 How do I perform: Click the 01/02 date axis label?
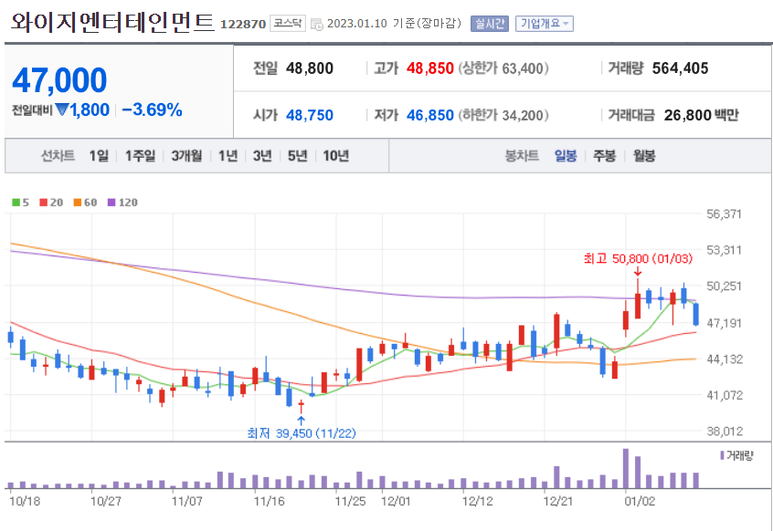tap(640, 501)
